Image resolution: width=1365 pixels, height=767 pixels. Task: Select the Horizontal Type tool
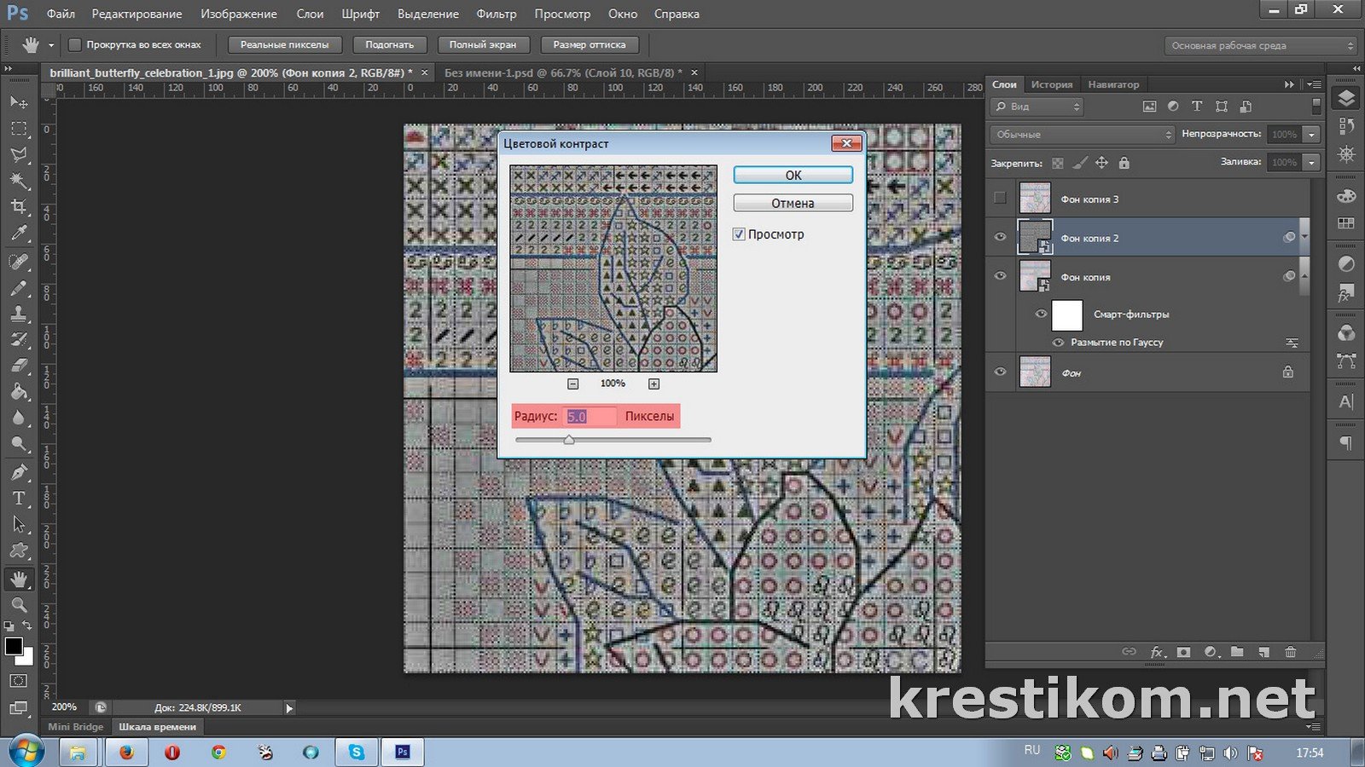18,499
